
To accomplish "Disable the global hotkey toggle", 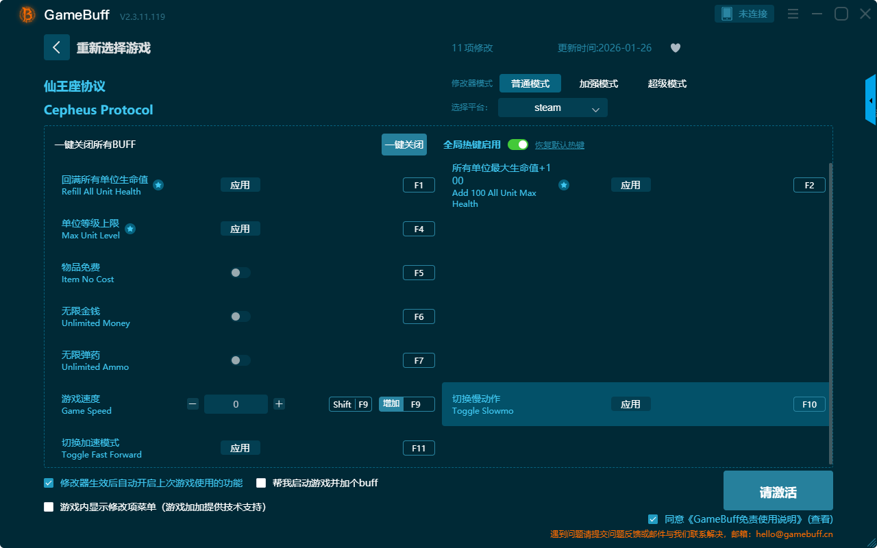I will coord(518,145).
